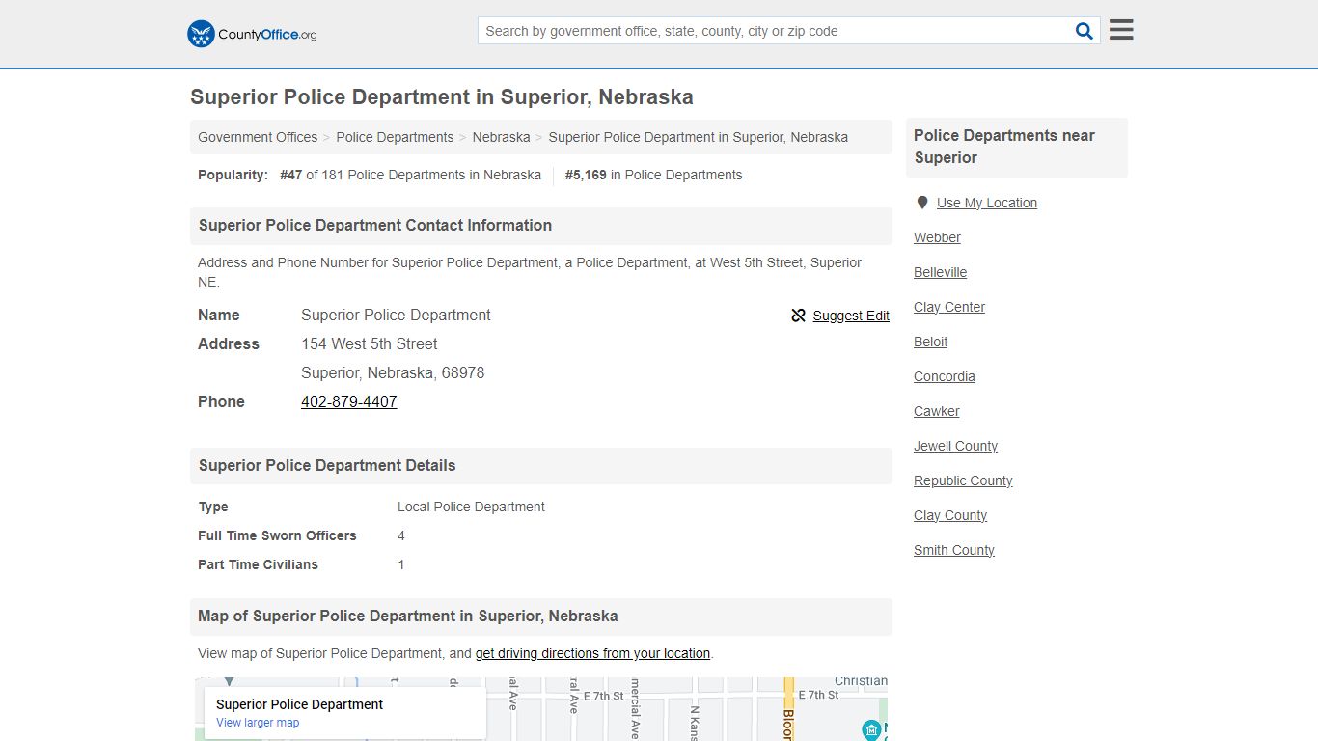
Task: Click the search magnifier icon
Action: click(1085, 31)
